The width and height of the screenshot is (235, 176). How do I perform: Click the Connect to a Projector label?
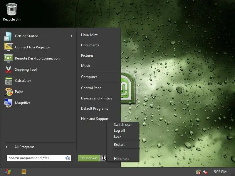pos(33,47)
